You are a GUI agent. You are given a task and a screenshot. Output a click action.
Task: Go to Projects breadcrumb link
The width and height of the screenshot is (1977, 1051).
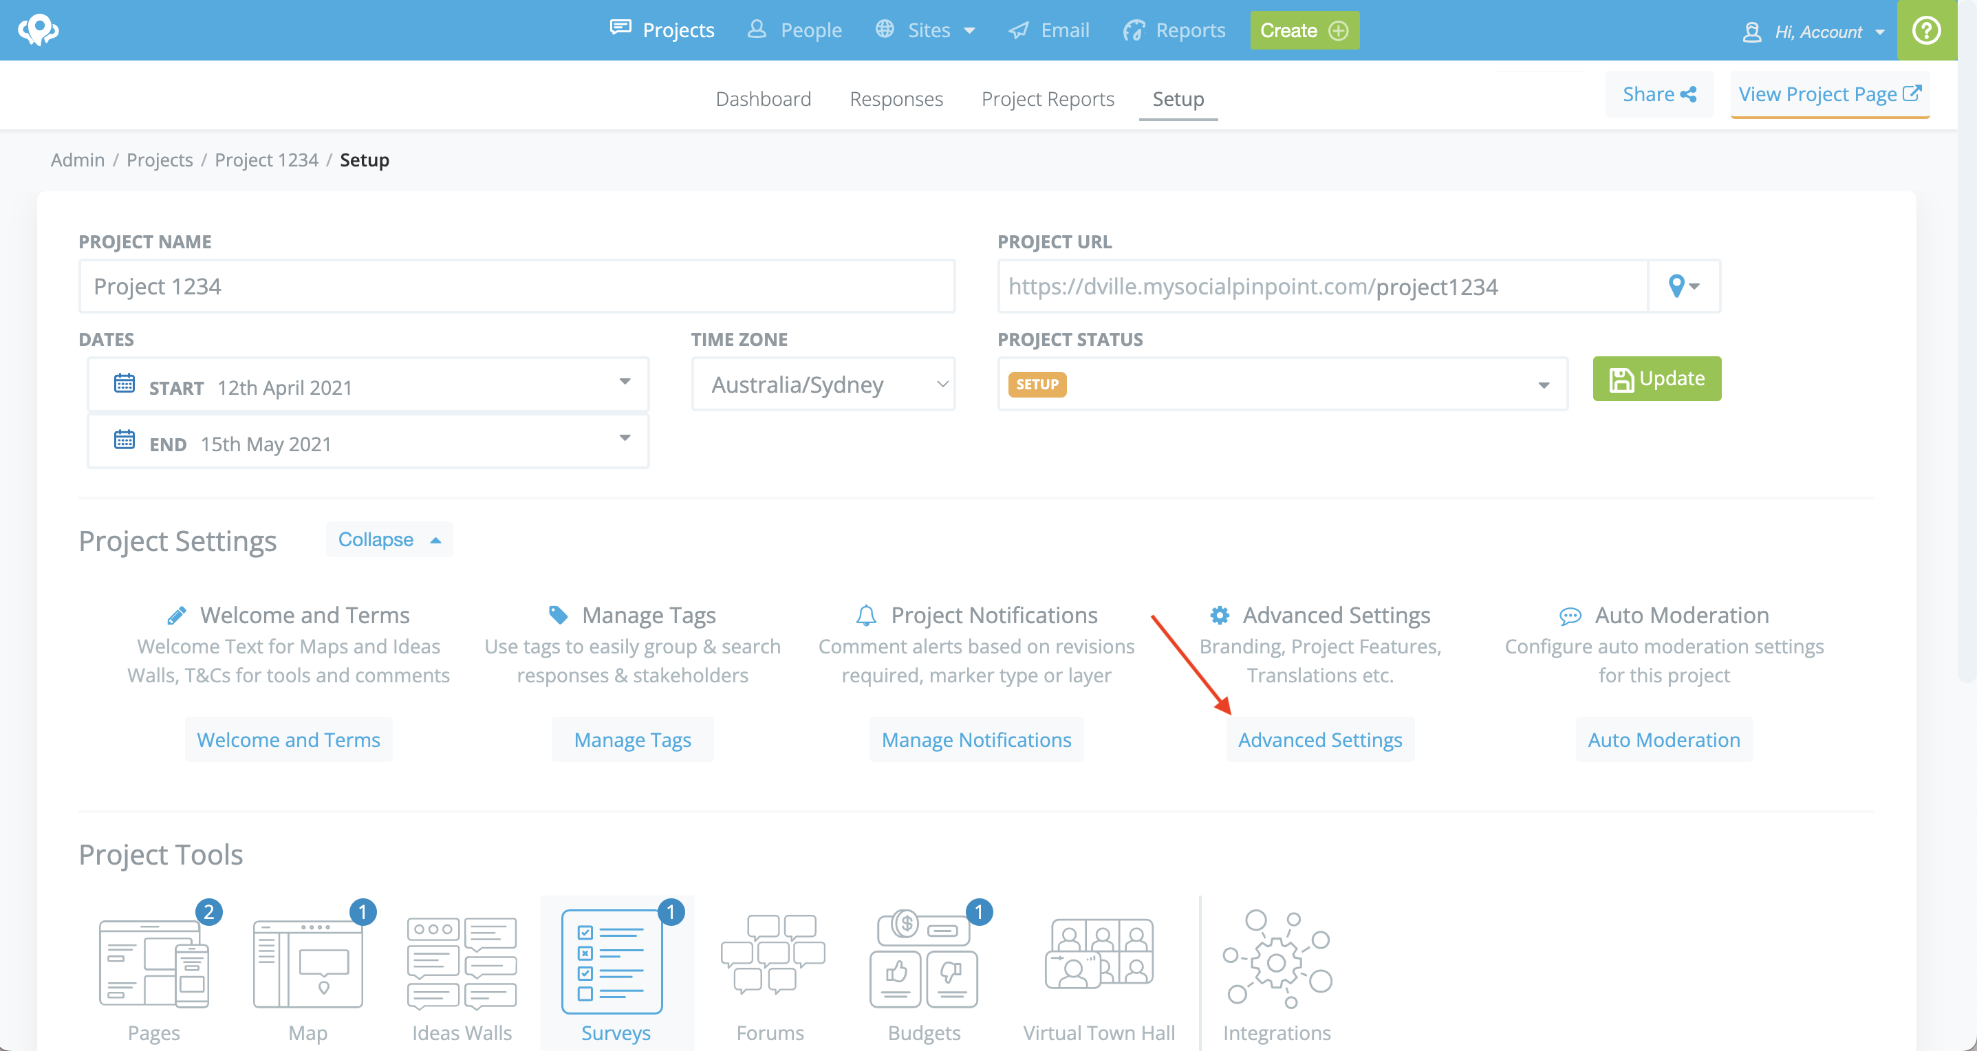point(160,160)
